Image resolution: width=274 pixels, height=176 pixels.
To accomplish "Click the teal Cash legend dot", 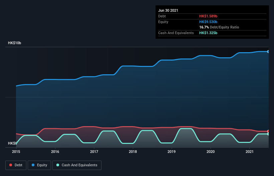I will [58, 165].
